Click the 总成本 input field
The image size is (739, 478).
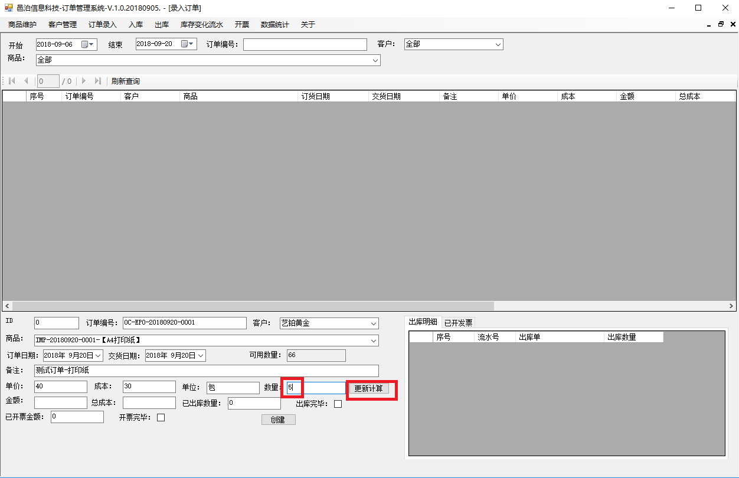click(x=149, y=402)
